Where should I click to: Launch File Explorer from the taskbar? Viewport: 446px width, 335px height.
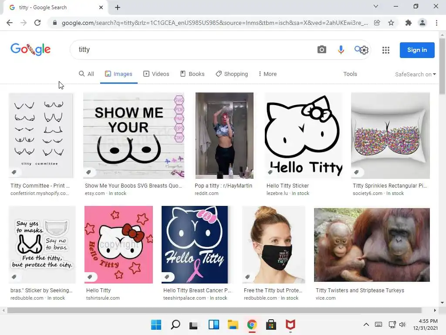click(233, 325)
